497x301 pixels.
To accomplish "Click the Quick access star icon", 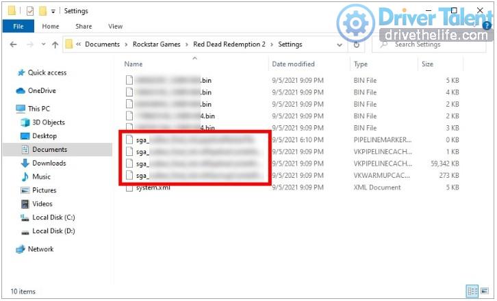I will point(21,73).
